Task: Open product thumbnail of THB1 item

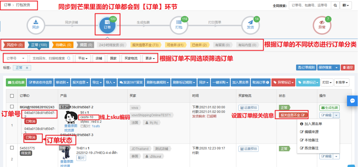Action: pos(66,153)
